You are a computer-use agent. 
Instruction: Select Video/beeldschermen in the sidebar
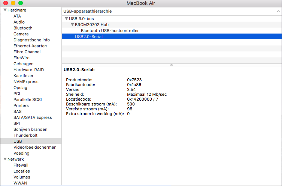(x=35, y=147)
